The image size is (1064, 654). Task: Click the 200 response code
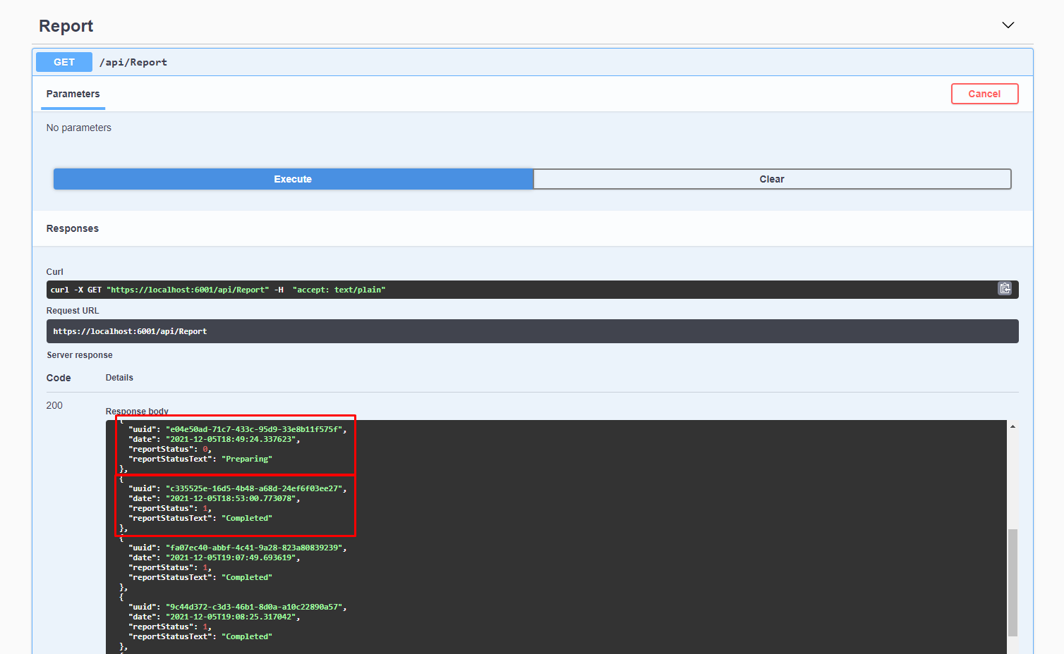click(54, 405)
